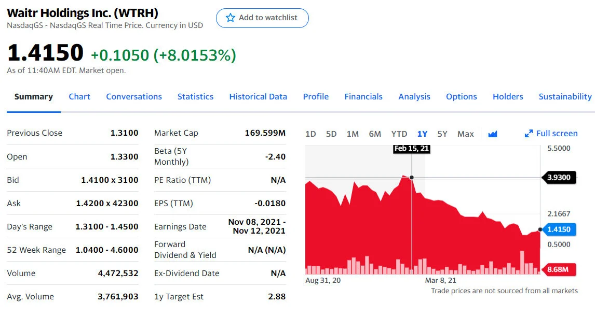Select the YTD chart range
The image size is (595, 317).
(399, 134)
